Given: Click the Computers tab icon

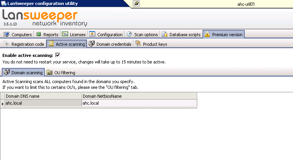Looking at the screenshot, I should click(7, 35).
